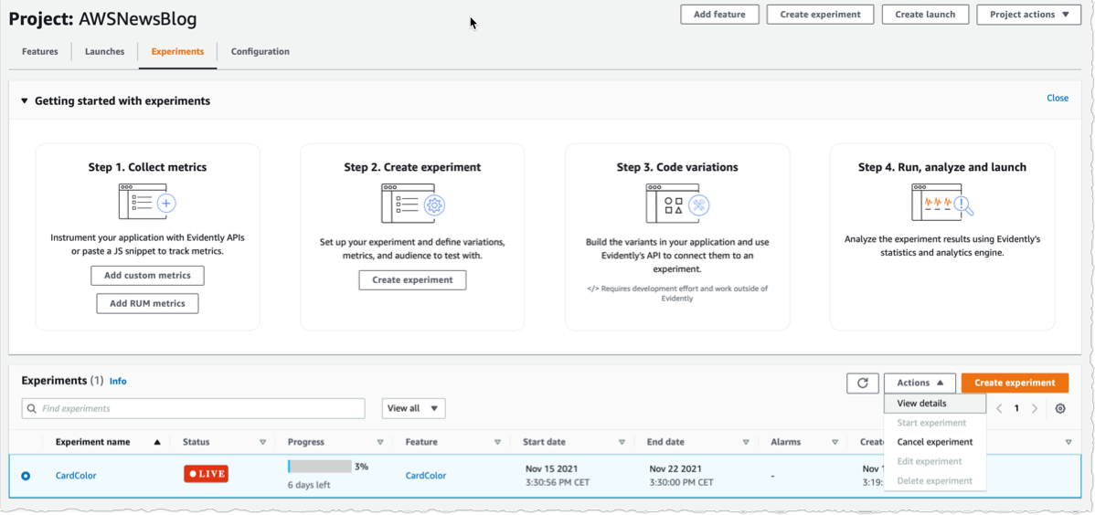Click the Nov 22 2021 end date cell
This screenshot has height=515, width=1095.
pos(682,475)
